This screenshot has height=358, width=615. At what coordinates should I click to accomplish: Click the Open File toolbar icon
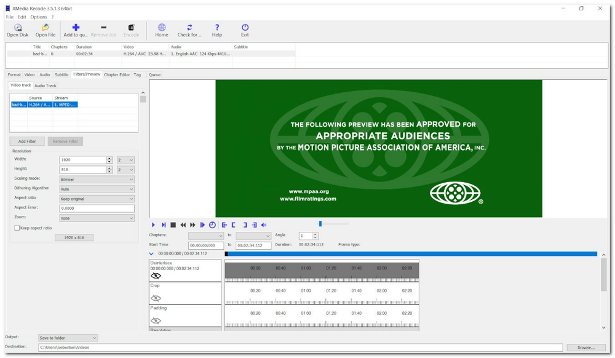(46, 28)
